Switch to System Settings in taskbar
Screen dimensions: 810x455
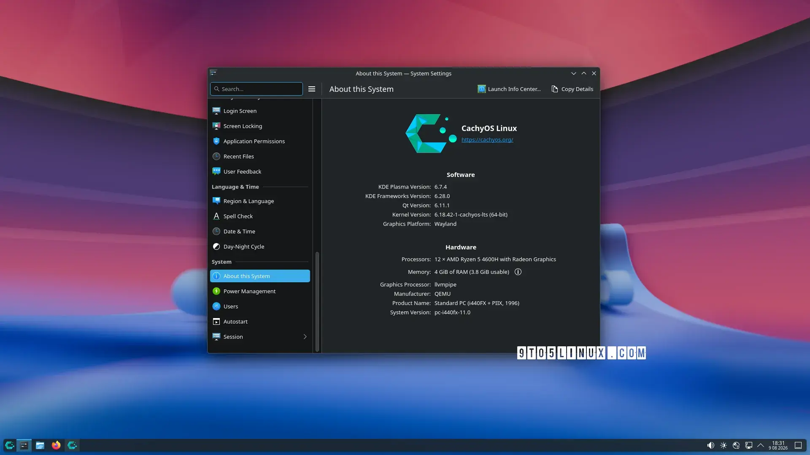click(x=24, y=445)
